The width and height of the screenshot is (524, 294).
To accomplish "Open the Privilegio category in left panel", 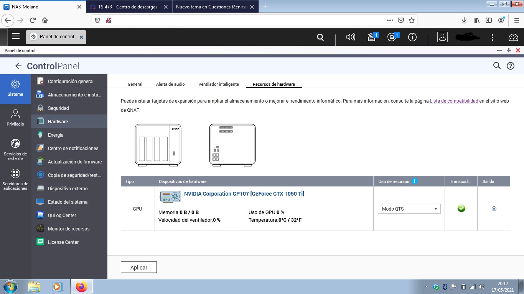I will click(x=15, y=118).
